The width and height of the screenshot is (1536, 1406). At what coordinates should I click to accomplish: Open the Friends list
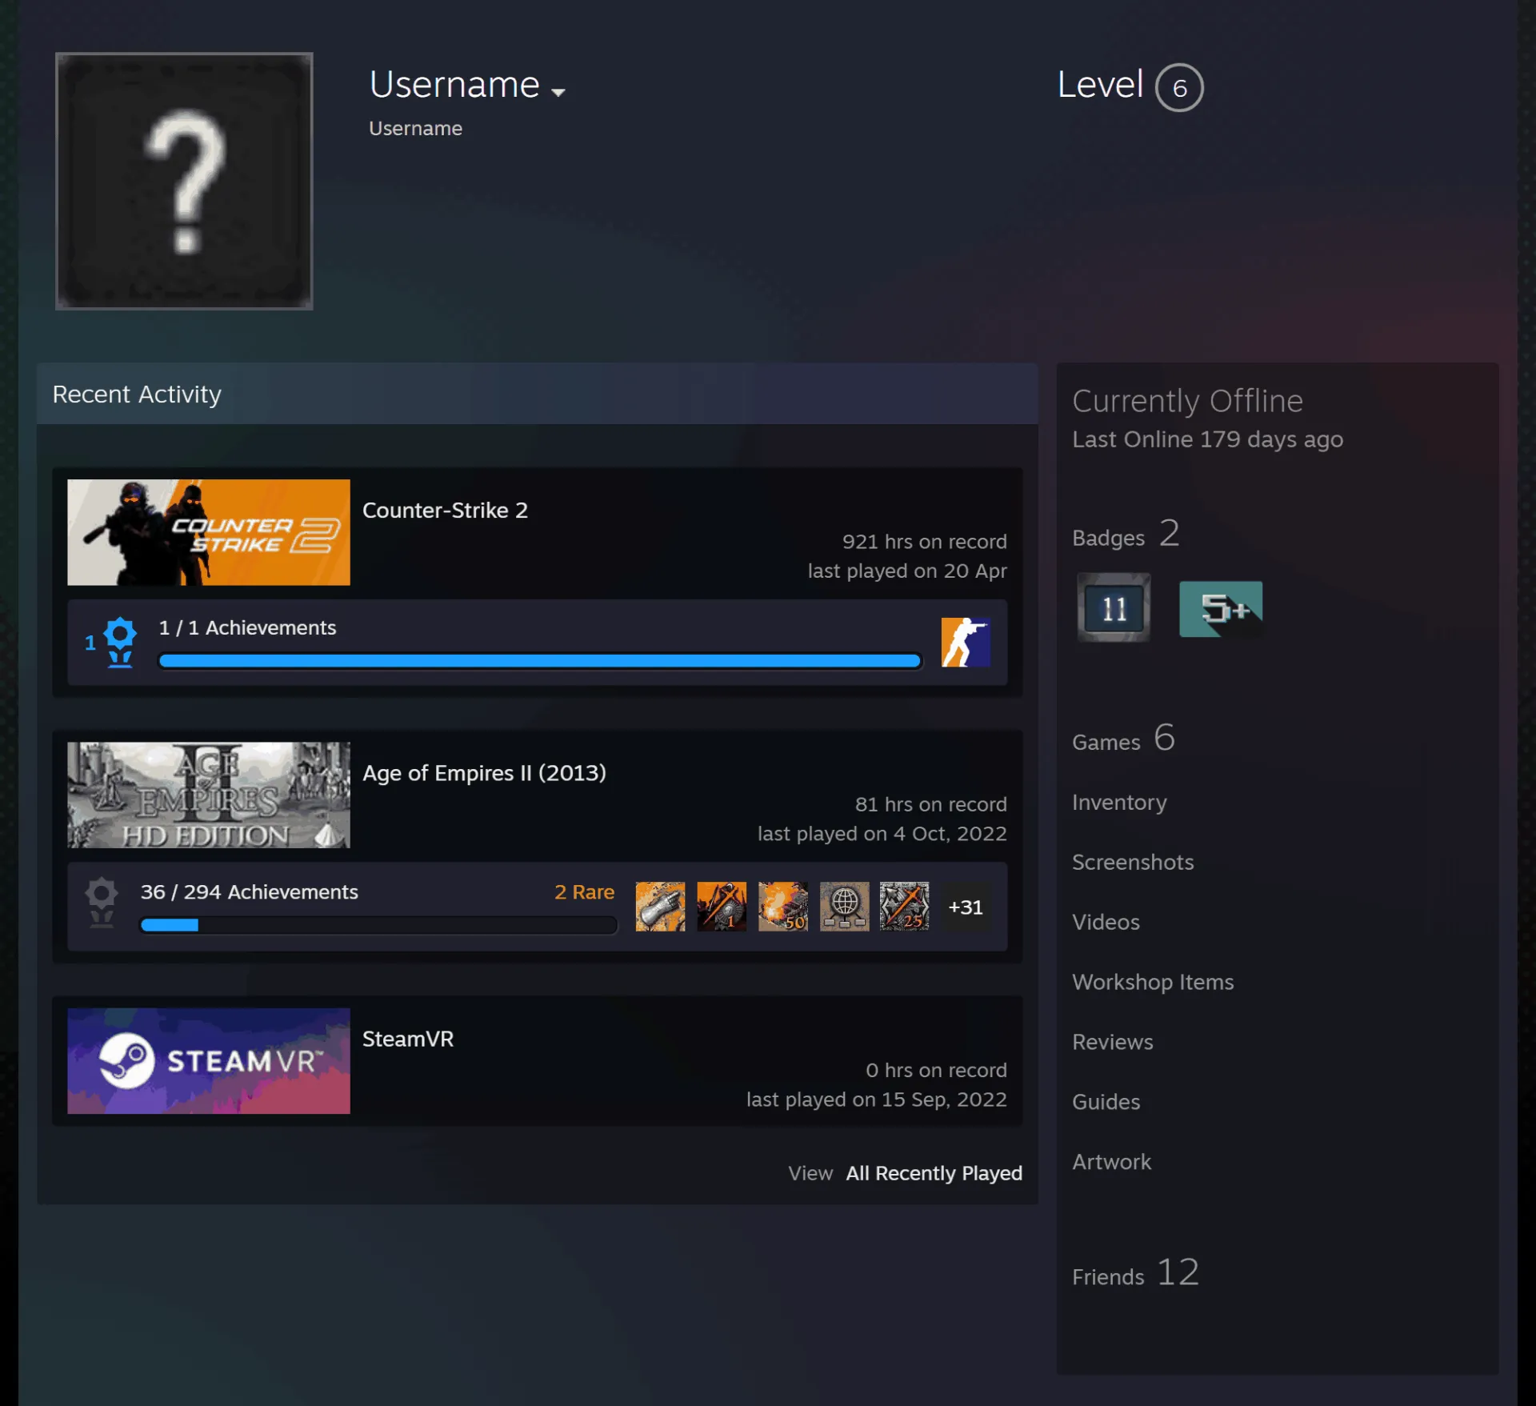[x=1136, y=1272]
